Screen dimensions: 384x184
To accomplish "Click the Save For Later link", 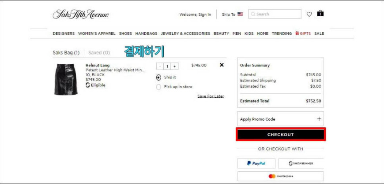I will click(211, 96).
